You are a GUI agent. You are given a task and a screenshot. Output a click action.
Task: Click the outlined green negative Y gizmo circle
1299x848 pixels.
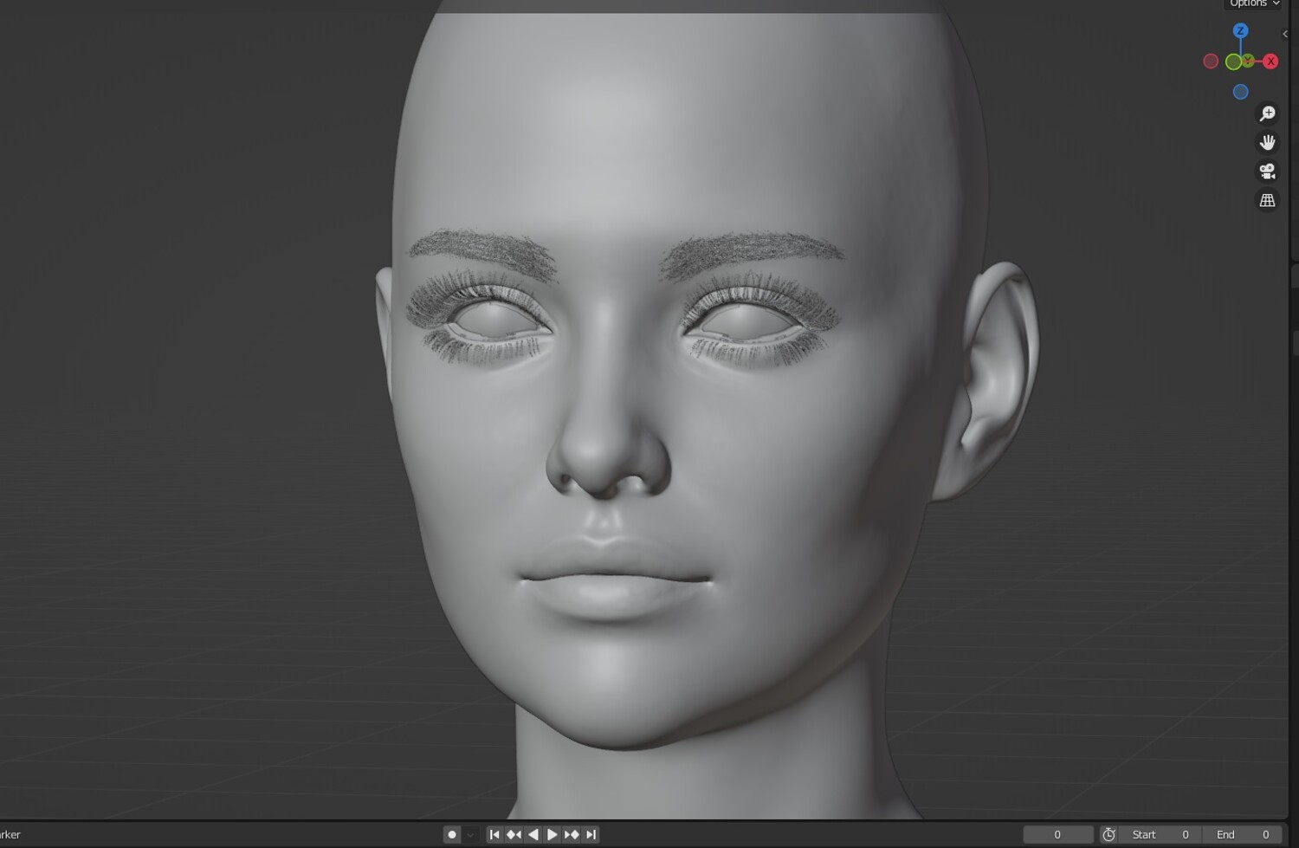[1233, 62]
